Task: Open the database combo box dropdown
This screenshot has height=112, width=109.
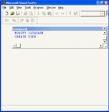Action: click(102, 14)
